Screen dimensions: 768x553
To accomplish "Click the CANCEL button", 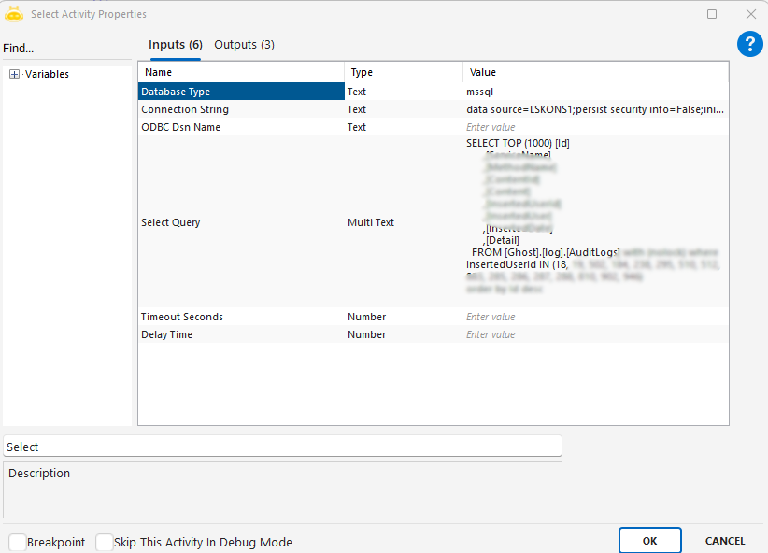I will click(725, 541).
